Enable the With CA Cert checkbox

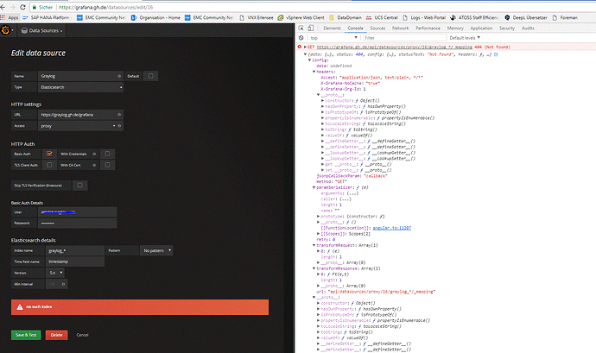(107, 165)
